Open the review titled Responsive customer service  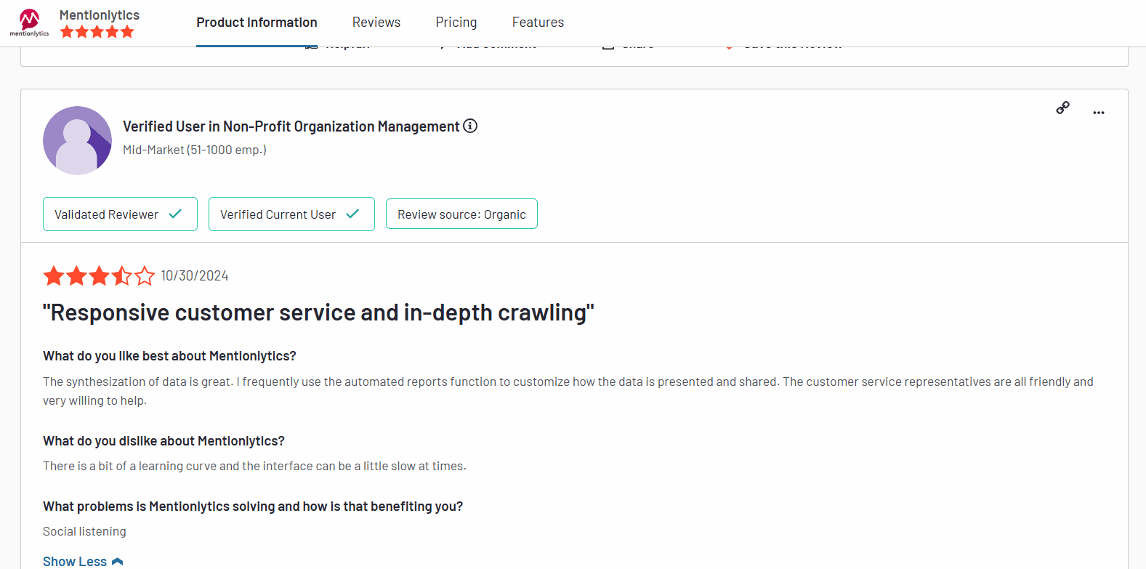[x=318, y=312]
